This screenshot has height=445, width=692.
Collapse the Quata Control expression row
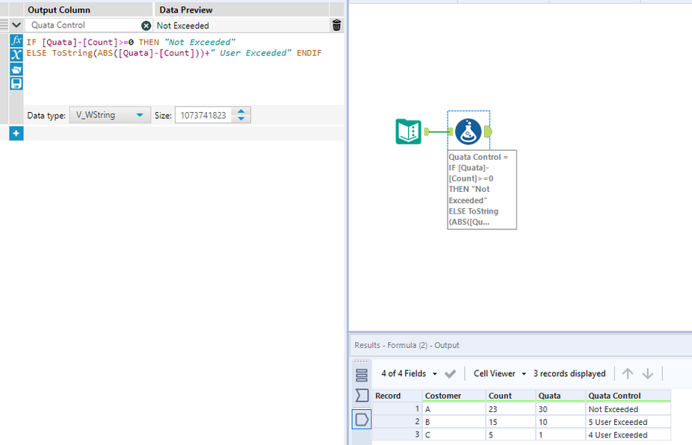[x=16, y=25]
